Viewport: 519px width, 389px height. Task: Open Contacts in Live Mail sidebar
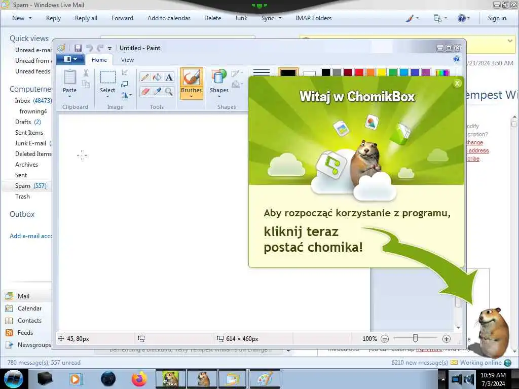29,321
